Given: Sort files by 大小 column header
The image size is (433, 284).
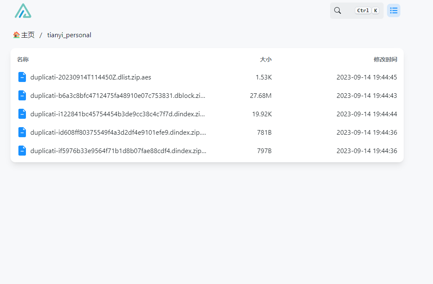Looking at the screenshot, I should point(266,59).
